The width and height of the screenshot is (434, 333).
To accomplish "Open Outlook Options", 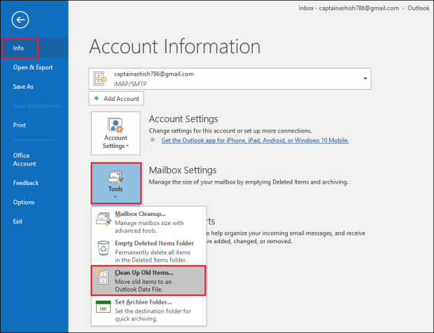I will pos(23,202).
